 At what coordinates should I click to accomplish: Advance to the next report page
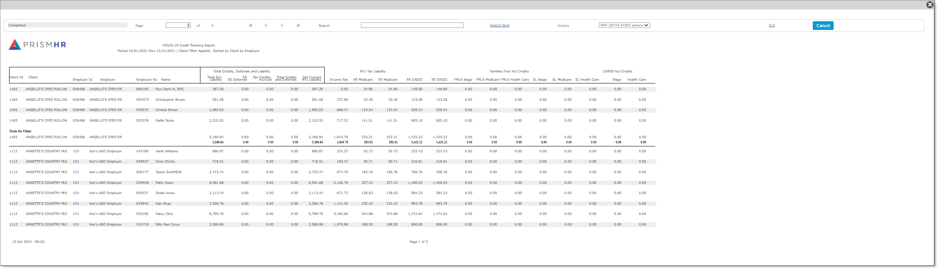(282, 26)
